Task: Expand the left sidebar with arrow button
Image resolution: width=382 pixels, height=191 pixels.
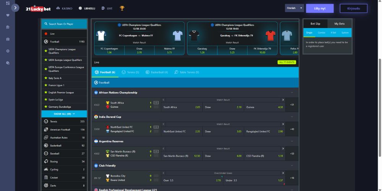Action: (x=15, y=8)
